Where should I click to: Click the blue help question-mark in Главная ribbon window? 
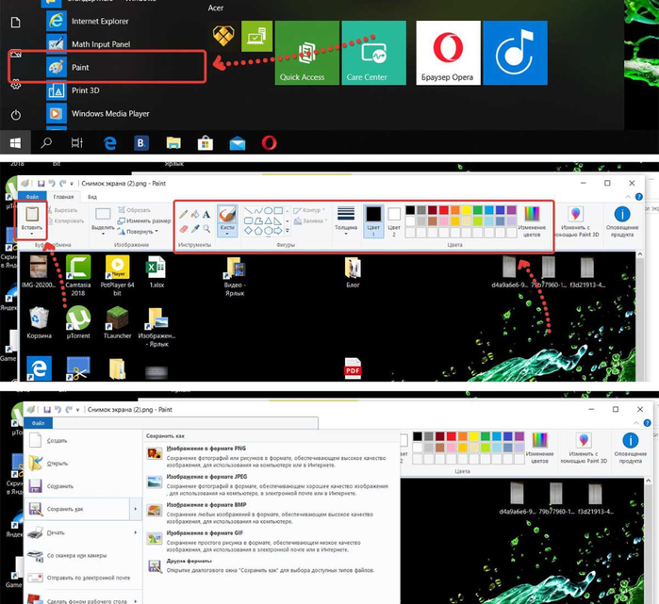(639, 197)
